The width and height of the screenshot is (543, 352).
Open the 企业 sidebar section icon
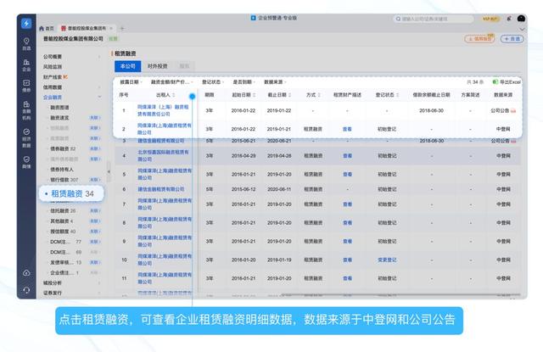click(x=27, y=65)
